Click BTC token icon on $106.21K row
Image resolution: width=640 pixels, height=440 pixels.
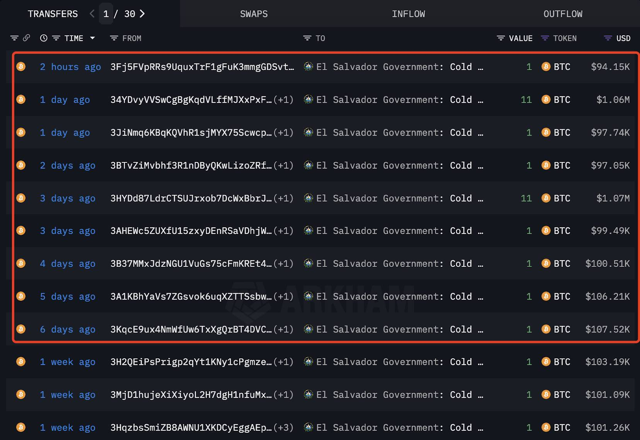pos(546,296)
